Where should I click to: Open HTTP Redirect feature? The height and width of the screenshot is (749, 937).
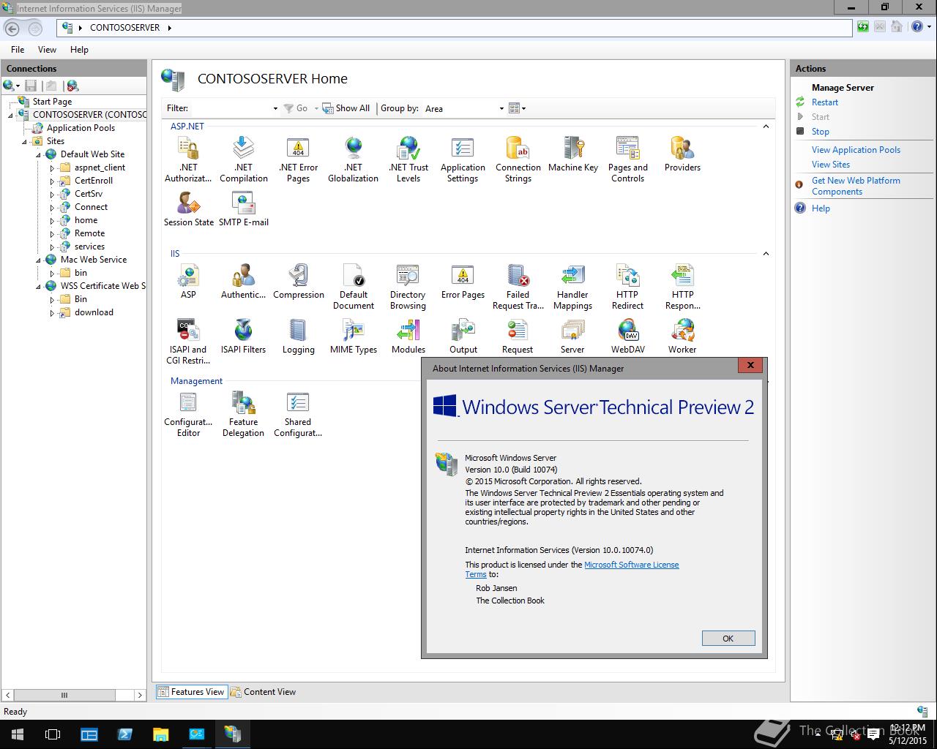[x=627, y=287]
